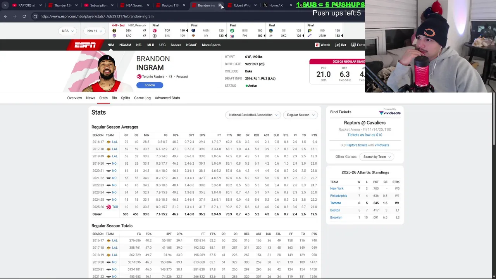
Task: Click Tickets as low as $10 link
Action: click(365, 135)
